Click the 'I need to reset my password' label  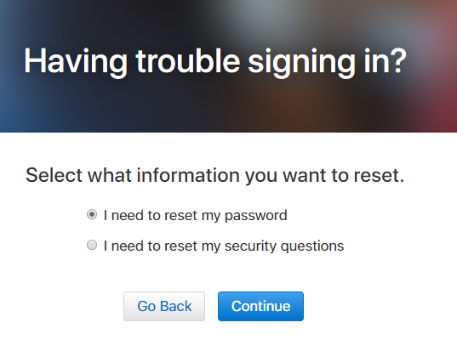195,216
